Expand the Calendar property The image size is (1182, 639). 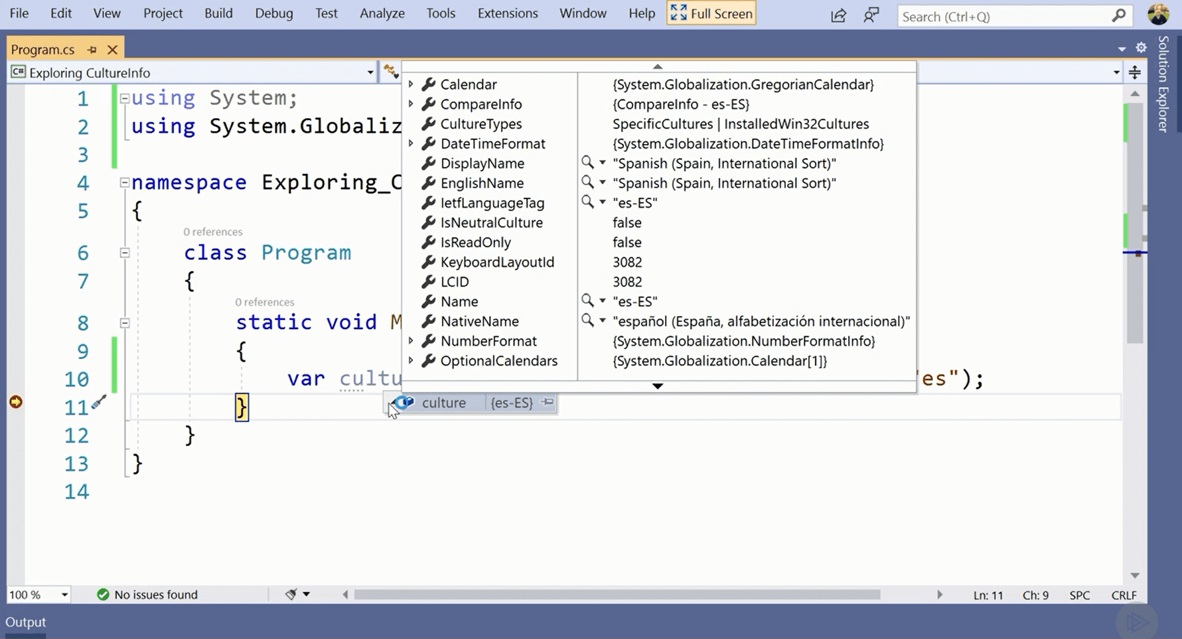(411, 84)
